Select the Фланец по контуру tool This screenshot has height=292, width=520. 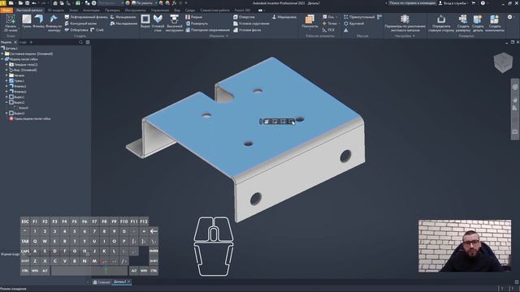click(x=54, y=23)
